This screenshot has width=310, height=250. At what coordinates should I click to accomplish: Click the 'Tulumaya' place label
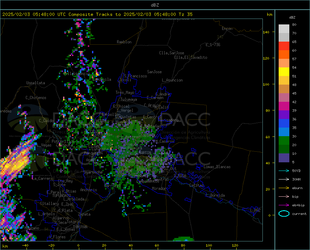coord(129,99)
